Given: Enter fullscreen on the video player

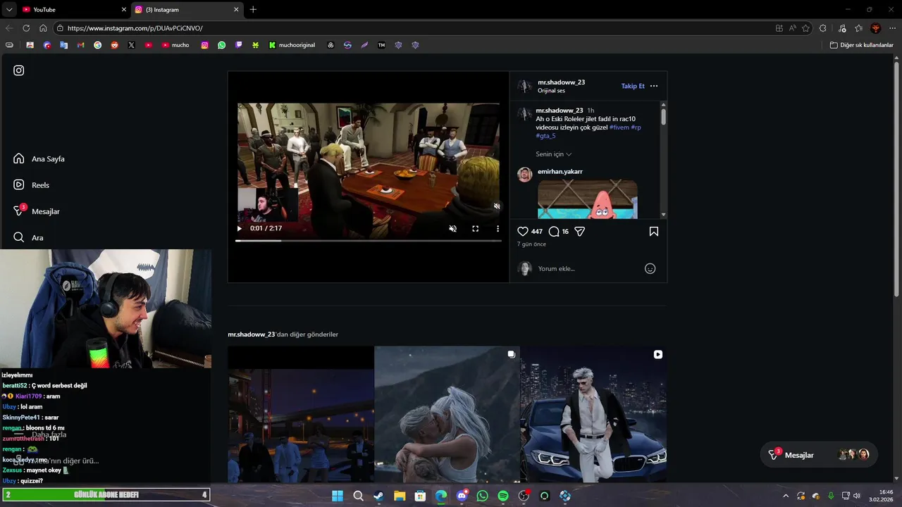Looking at the screenshot, I should click(x=476, y=228).
